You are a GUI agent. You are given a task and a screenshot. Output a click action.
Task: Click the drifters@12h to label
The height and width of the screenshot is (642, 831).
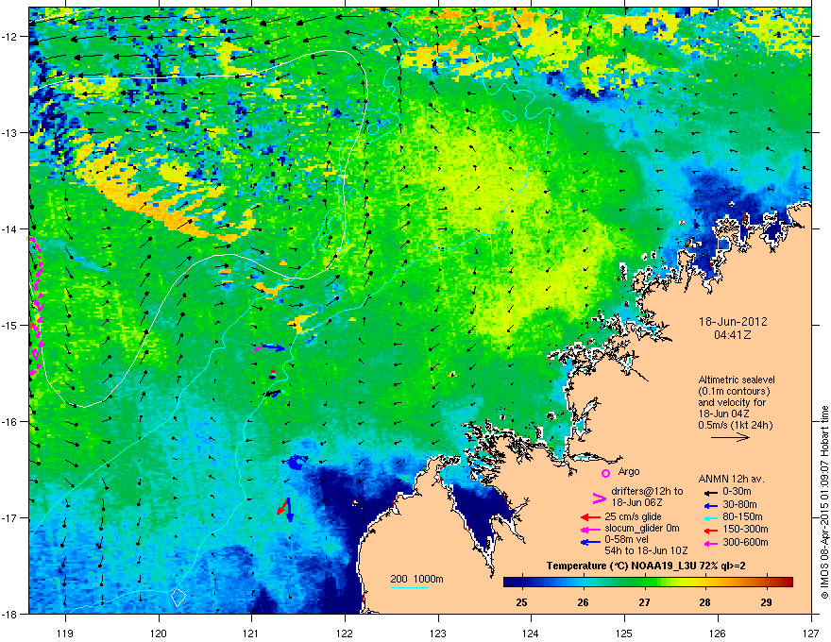pyautogui.click(x=647, y=491)
